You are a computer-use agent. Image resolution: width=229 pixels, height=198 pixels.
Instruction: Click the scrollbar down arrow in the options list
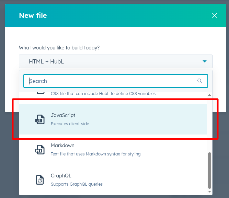[209, 192]
